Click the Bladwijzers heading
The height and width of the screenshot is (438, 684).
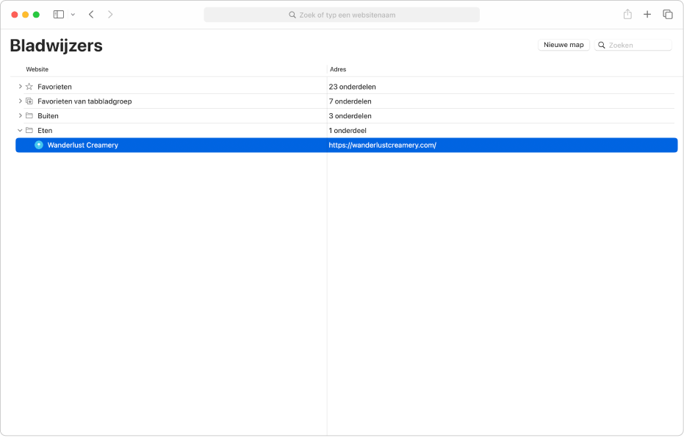coord(56,46)
